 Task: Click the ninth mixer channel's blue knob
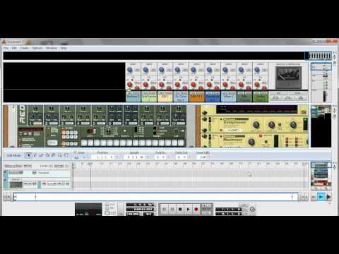pyautogui.click(x=257, y=70)
